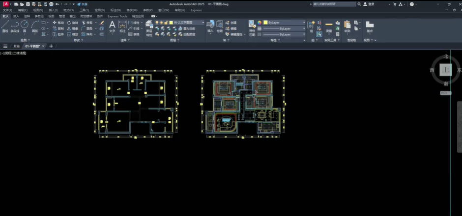This screenshot has height=216, width=462.
Task: Click the 修剪 (Trim) tool
Action: coord(87,23)
